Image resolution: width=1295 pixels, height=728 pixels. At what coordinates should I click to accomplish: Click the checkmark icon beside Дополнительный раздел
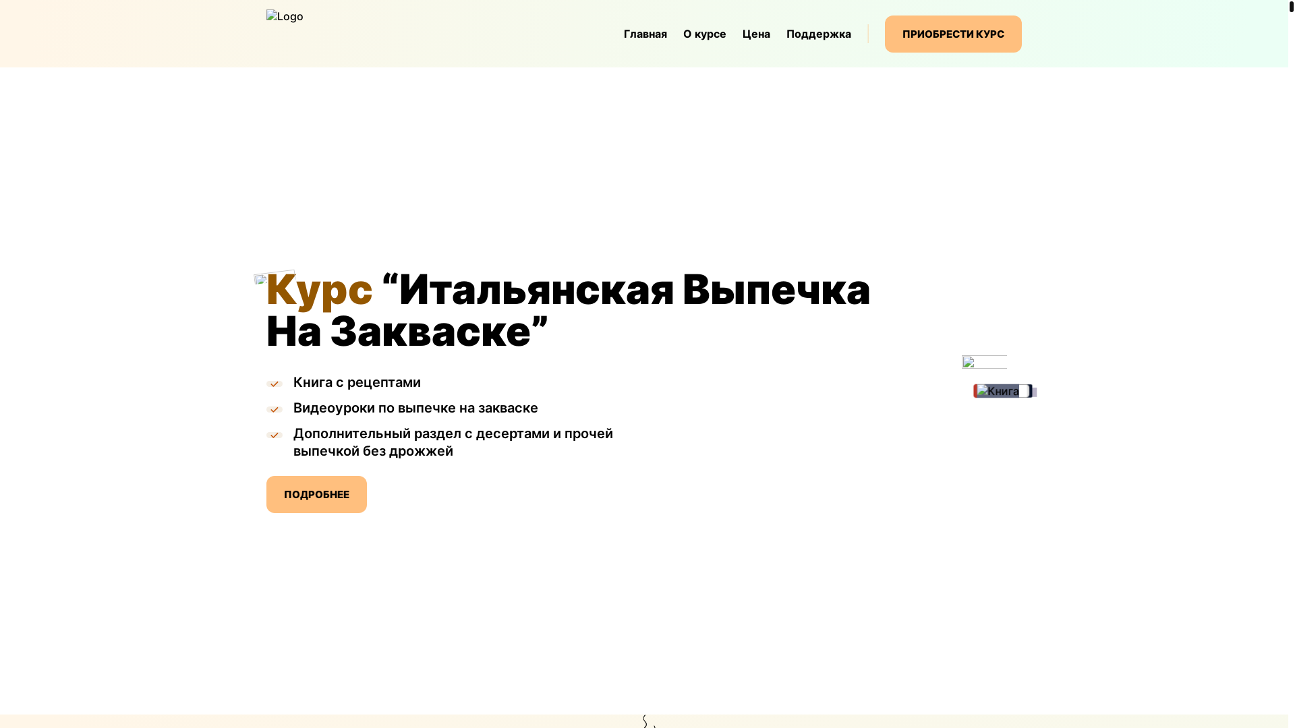274,435
